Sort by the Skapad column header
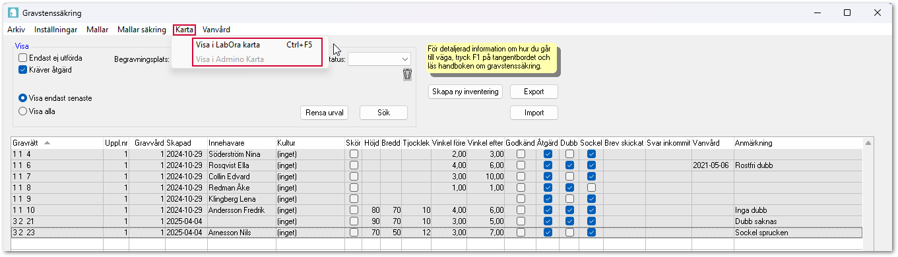 pyautogui.click(x=186, y=143)
